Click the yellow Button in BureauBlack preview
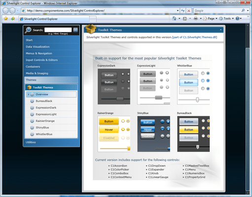 (189, 130)
